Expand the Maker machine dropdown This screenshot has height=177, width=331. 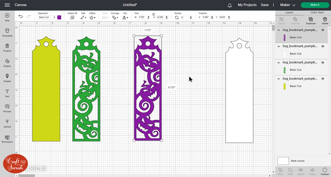click(x=288, y=5)
